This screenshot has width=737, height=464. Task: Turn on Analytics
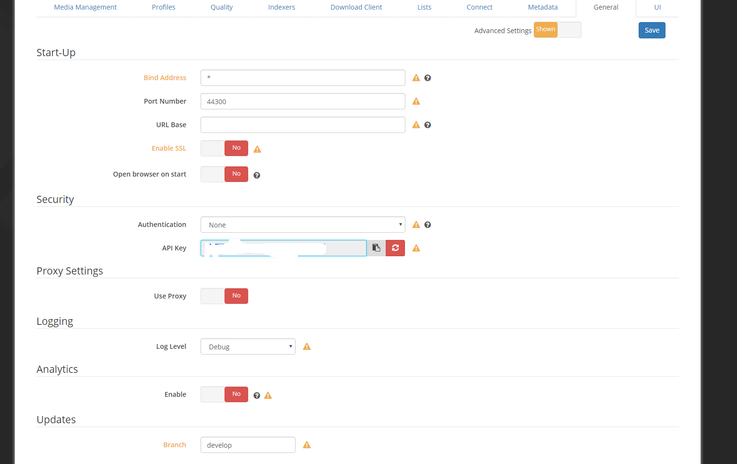(224, 394)
